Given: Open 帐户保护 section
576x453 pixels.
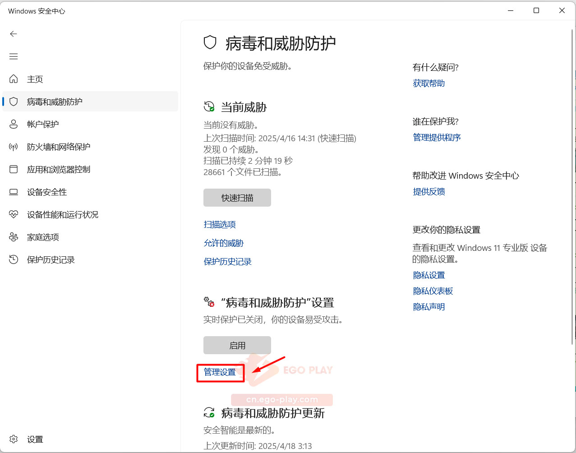Looking at the screenshot, I should coord(90,124).
